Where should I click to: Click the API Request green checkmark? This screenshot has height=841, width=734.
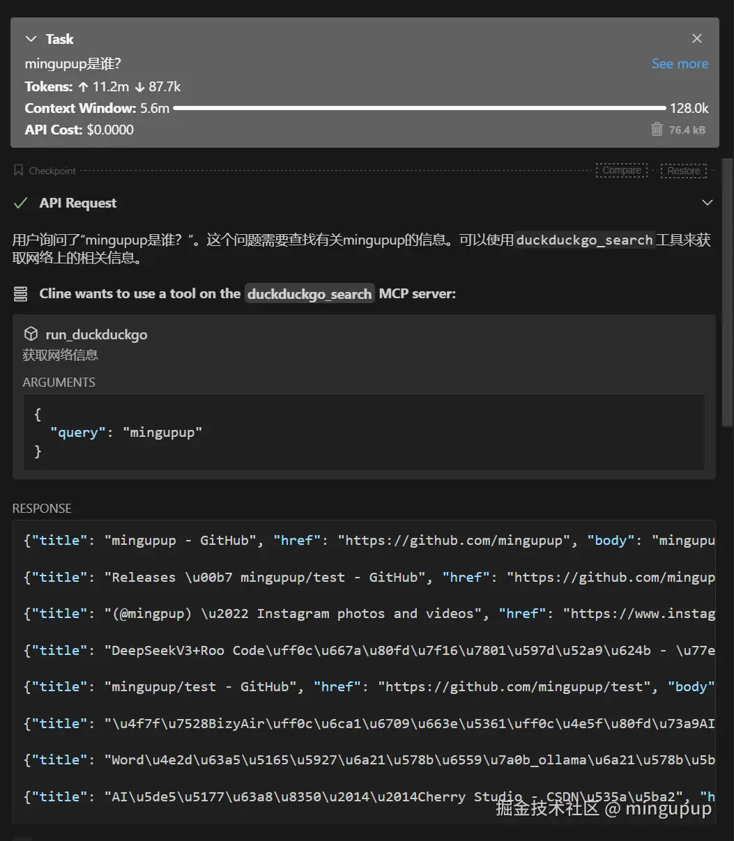(21, 203)
